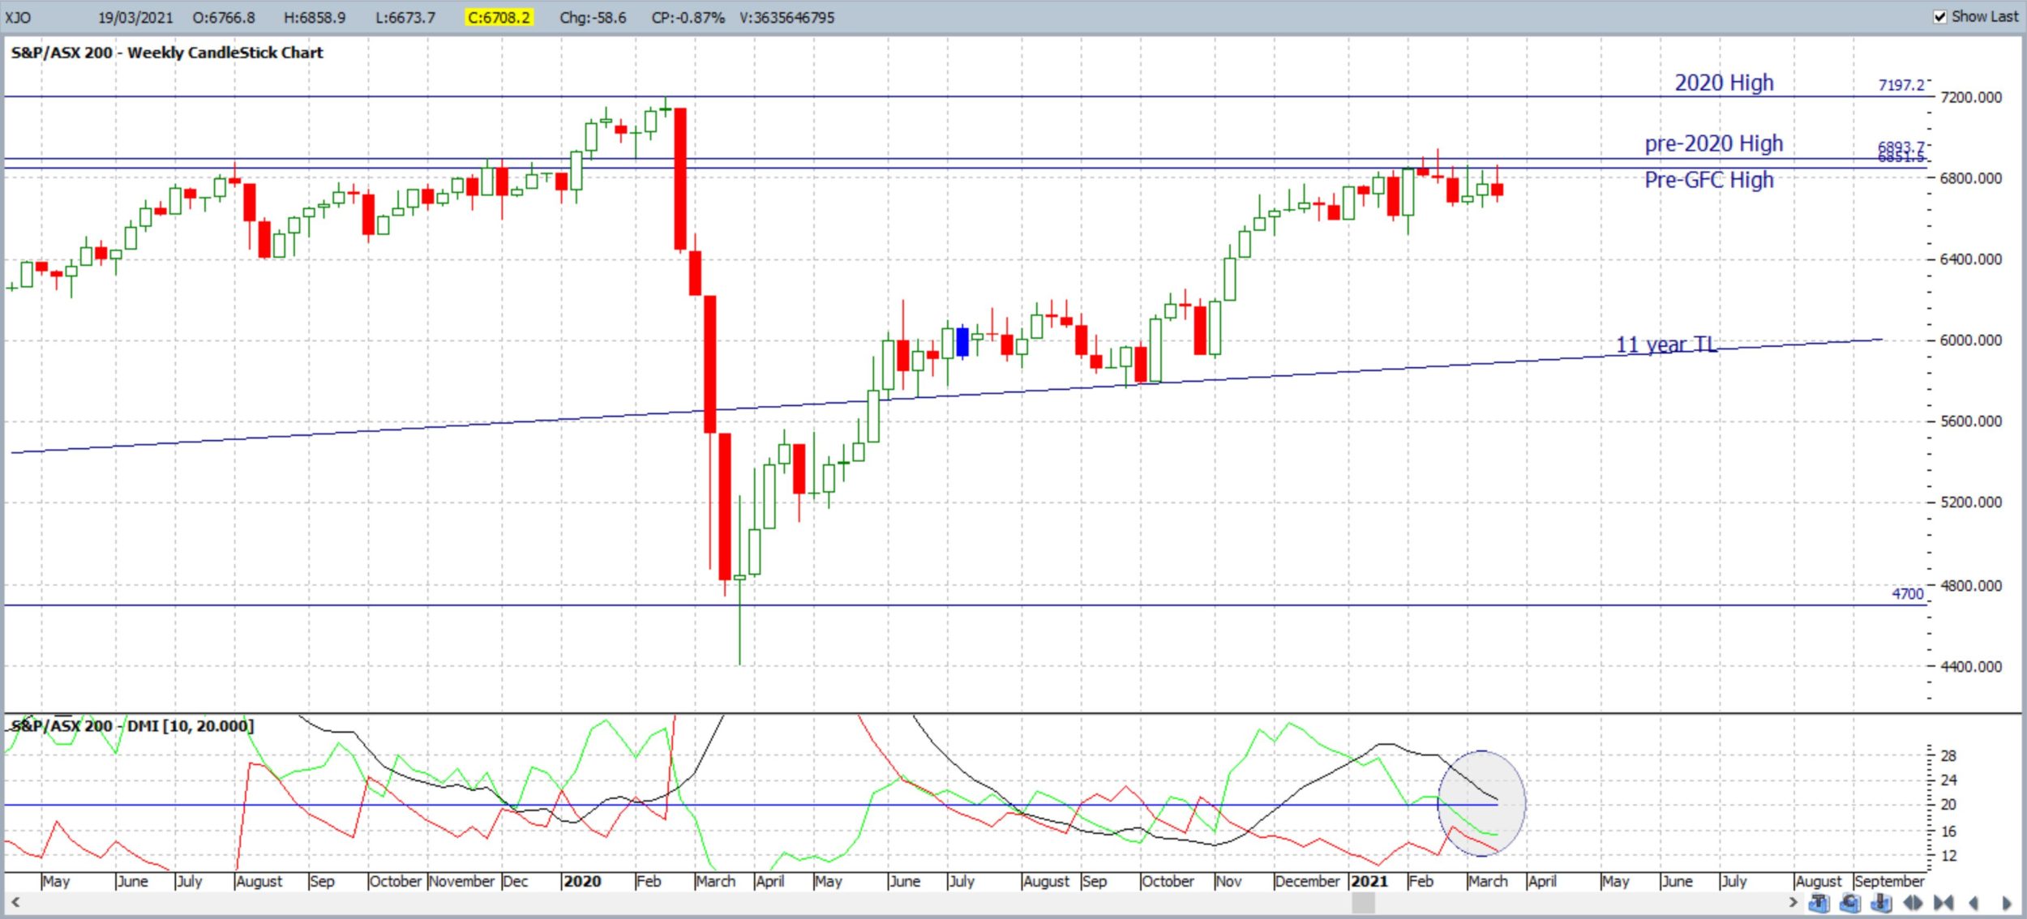Click the 2021 year marker on time axis

click(x=1369, y=881)
